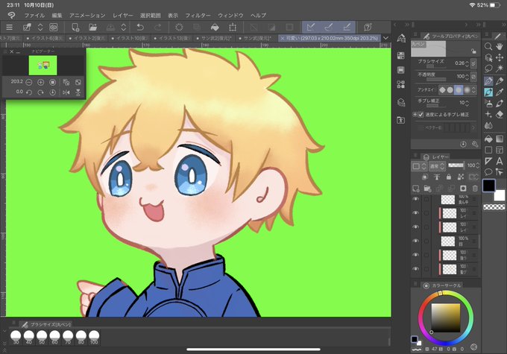The width and height of the screenshot is (507, 354).
Task: Choose the eraser tool
Action: pos(500,115)
